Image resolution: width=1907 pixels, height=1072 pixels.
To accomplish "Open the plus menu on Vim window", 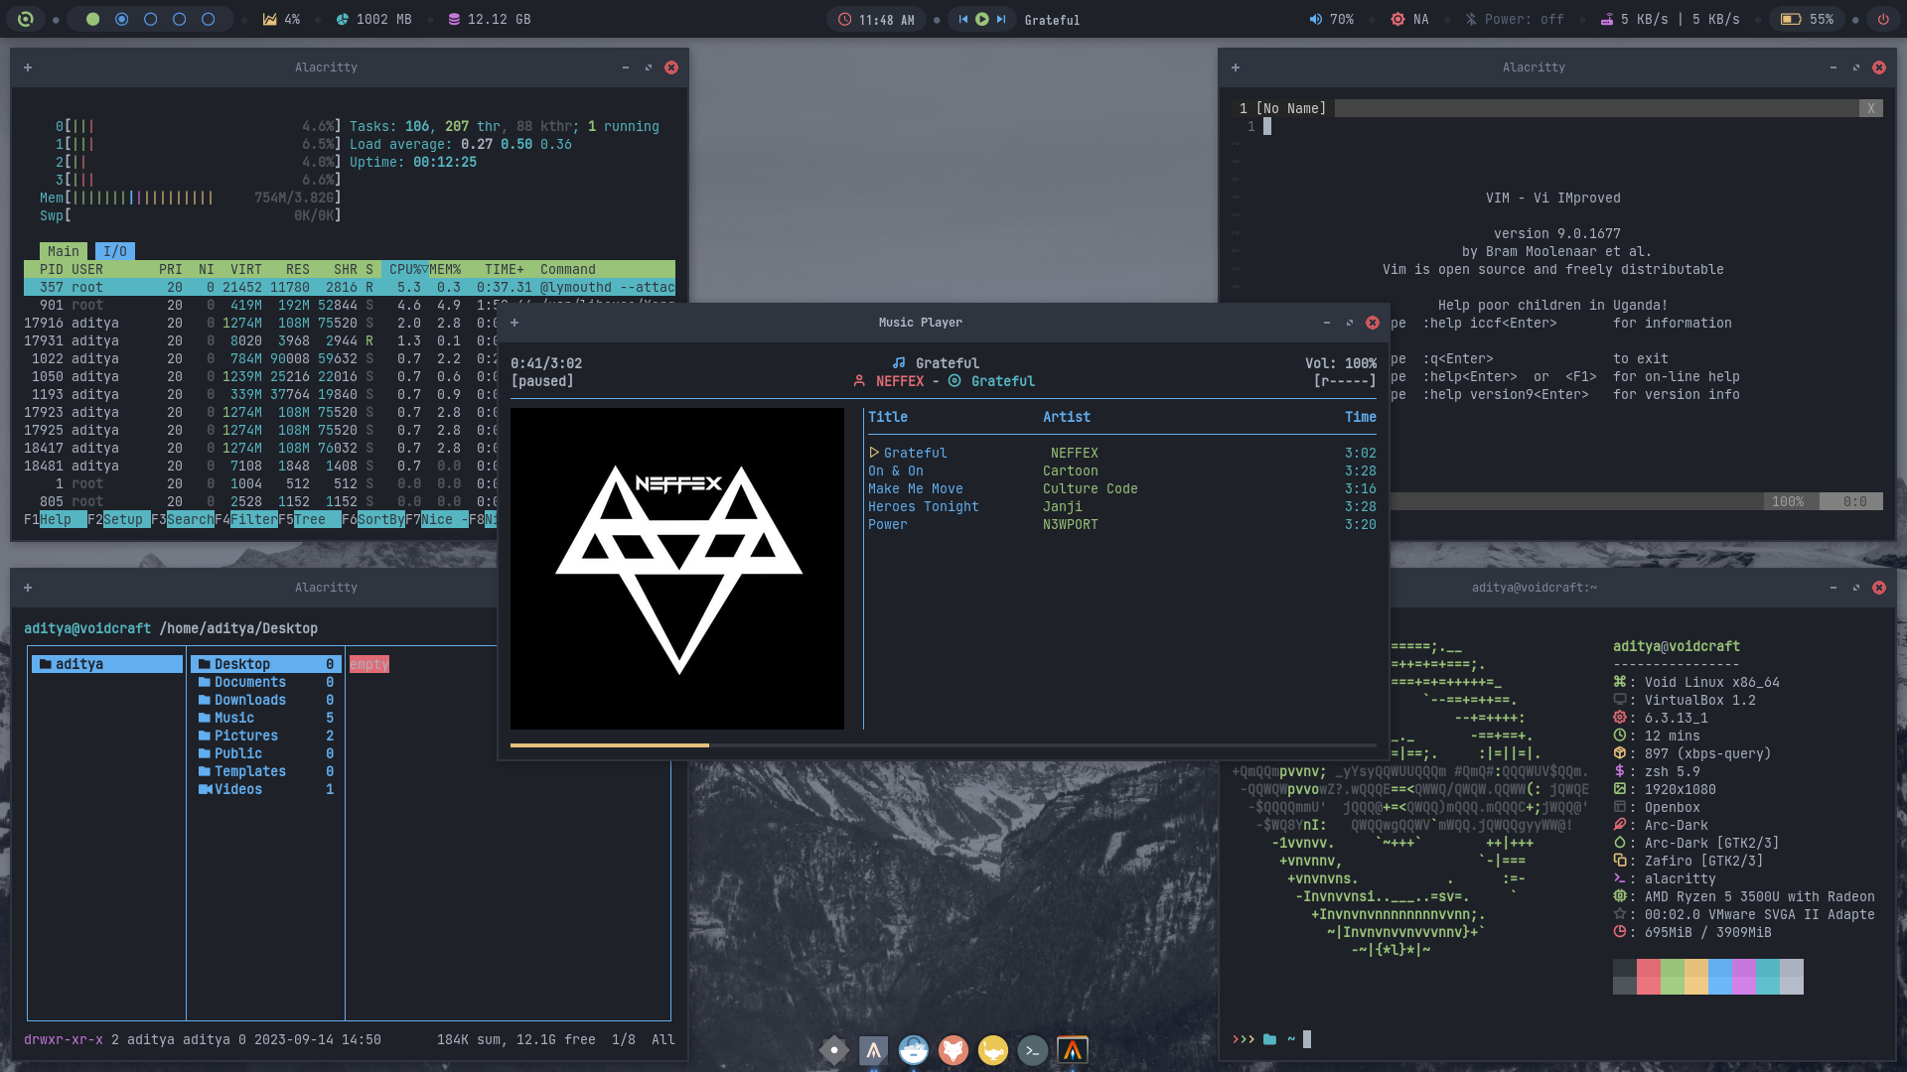I will (x=1236, y=67).
